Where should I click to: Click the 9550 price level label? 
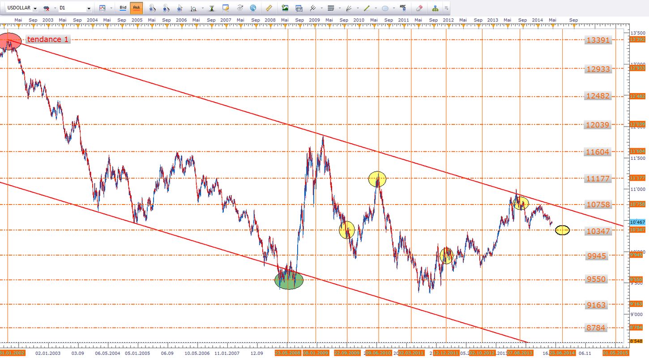pos(598,279)
